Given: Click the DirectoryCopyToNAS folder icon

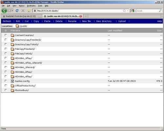Looking at the screenshot, I should click(x=12, y=44).
